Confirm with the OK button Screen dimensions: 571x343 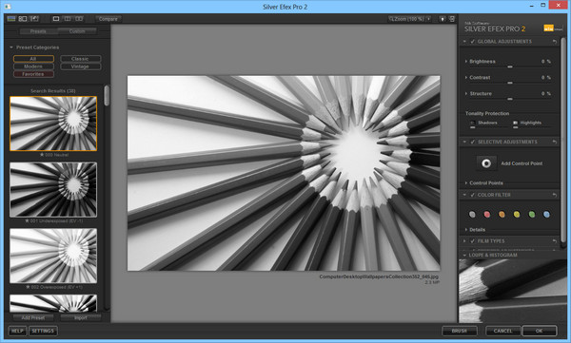pos(540,331)
